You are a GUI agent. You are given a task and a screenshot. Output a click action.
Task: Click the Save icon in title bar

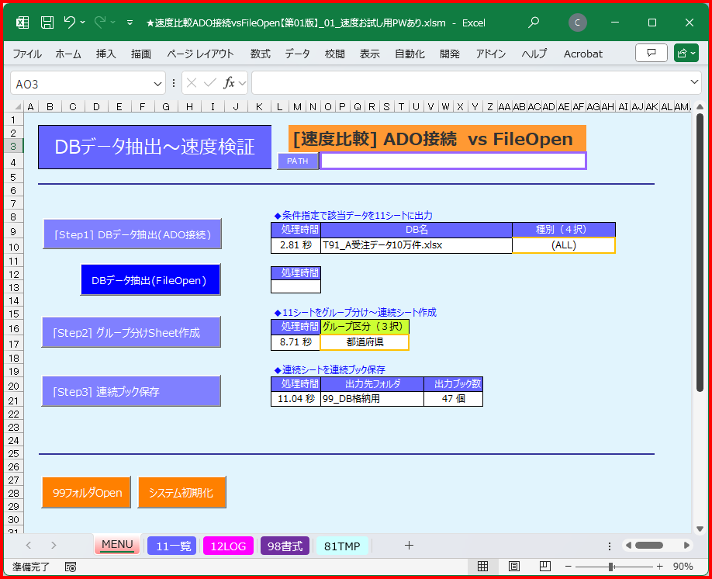[x=47, y=23]
